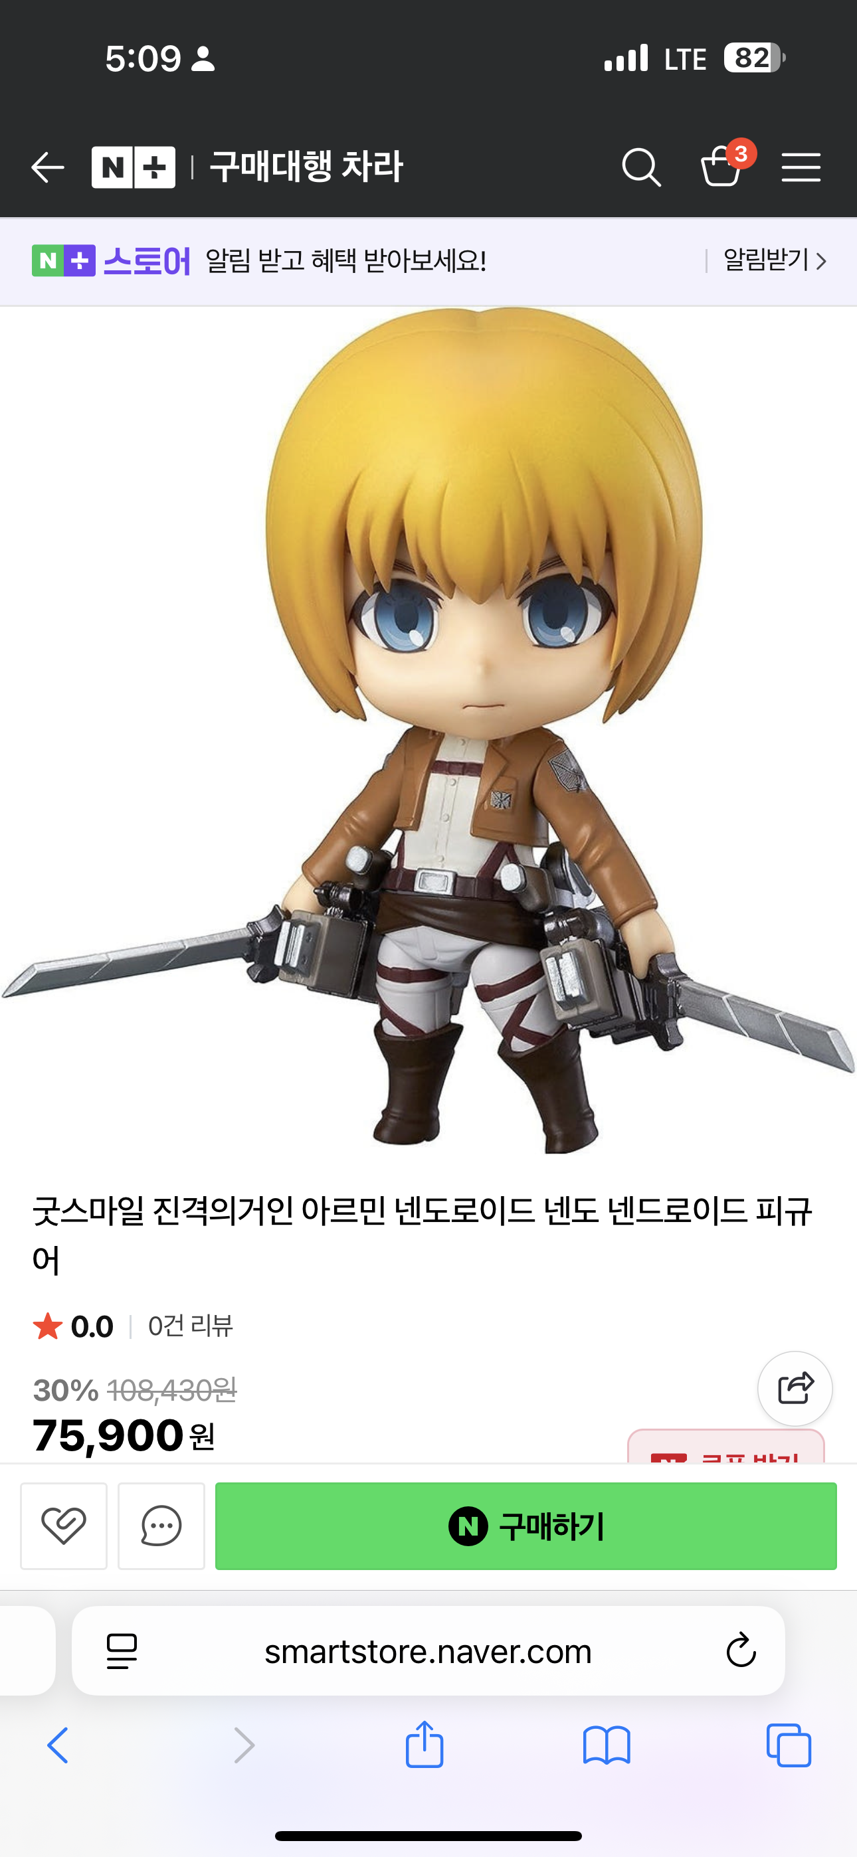Tap the Armin Nendoroid product image
857x1857 pixels.
pos(428,729)
